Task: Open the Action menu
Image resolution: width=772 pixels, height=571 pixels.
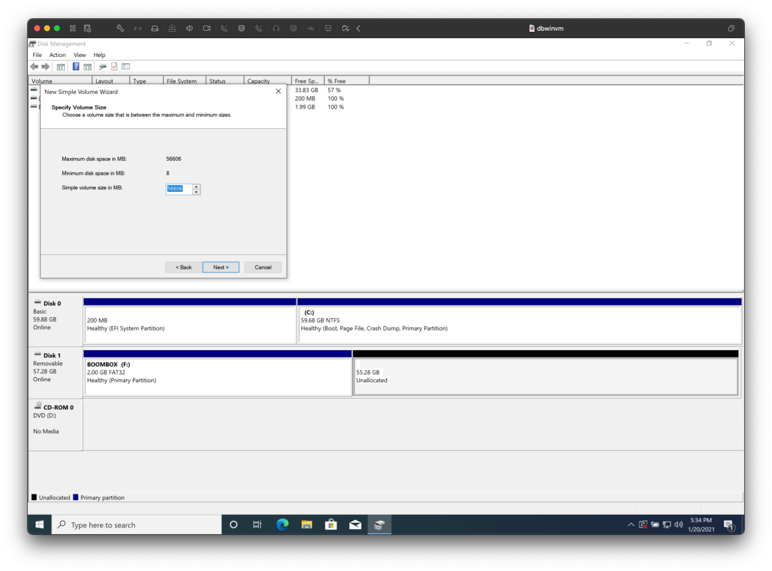Action: [57, 55]
